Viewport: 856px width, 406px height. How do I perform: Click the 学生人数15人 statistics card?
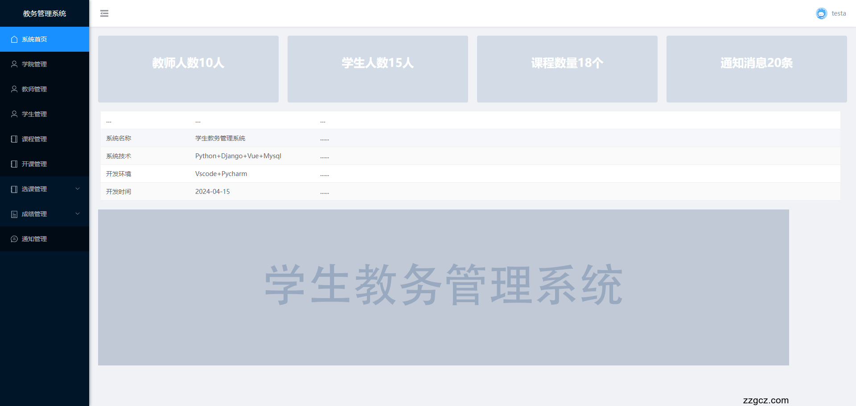click(x=378, y=69)
